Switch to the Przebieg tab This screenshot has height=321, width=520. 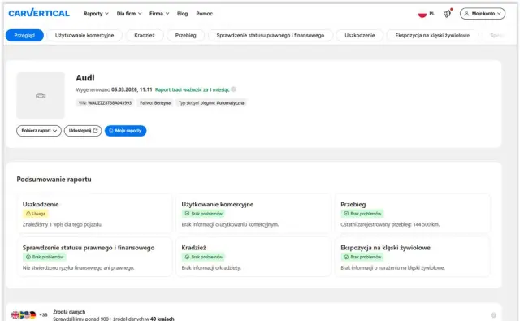click(186, 35)
